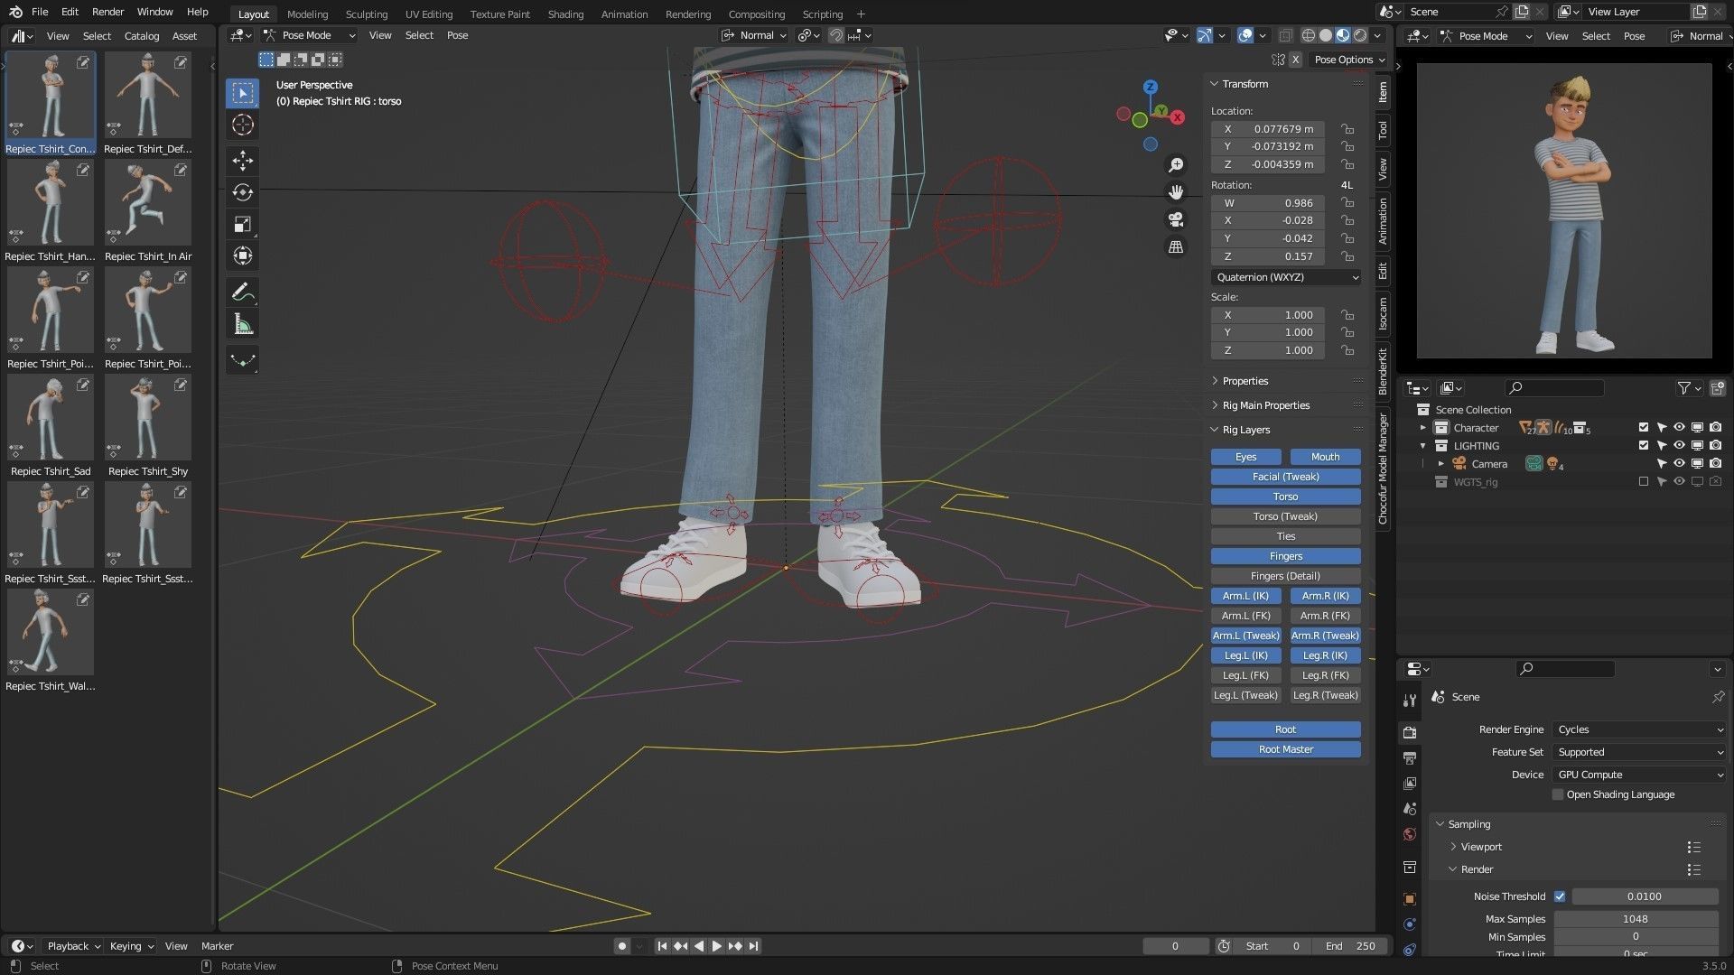Switch perspective/orthographic grid icon
Viewport: 1734px width, 975px height.
click(1176, 246)
